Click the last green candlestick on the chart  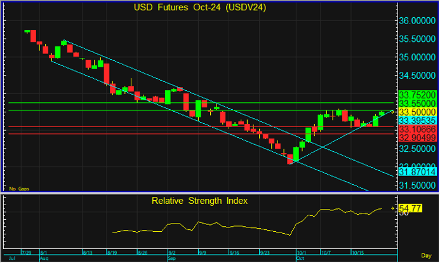coord(382,113)
